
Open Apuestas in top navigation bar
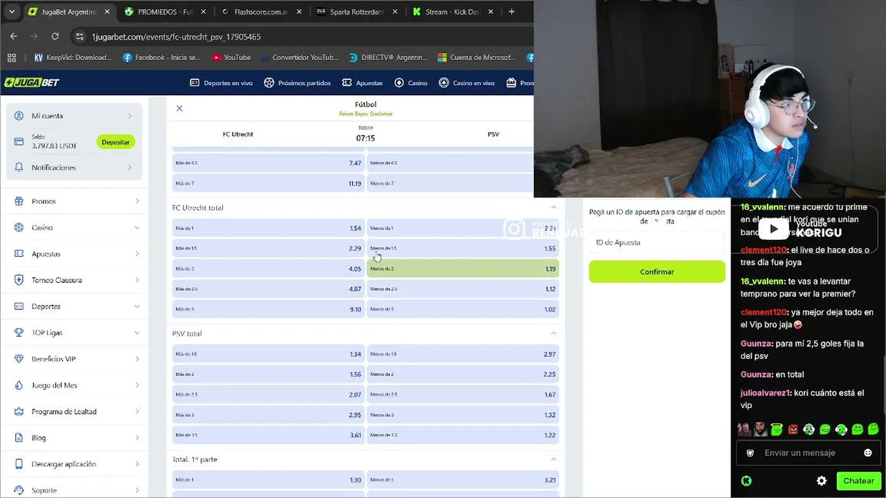point(362,83)
